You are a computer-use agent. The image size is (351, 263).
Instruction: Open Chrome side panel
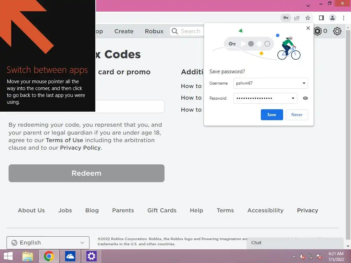coord(322,18)
